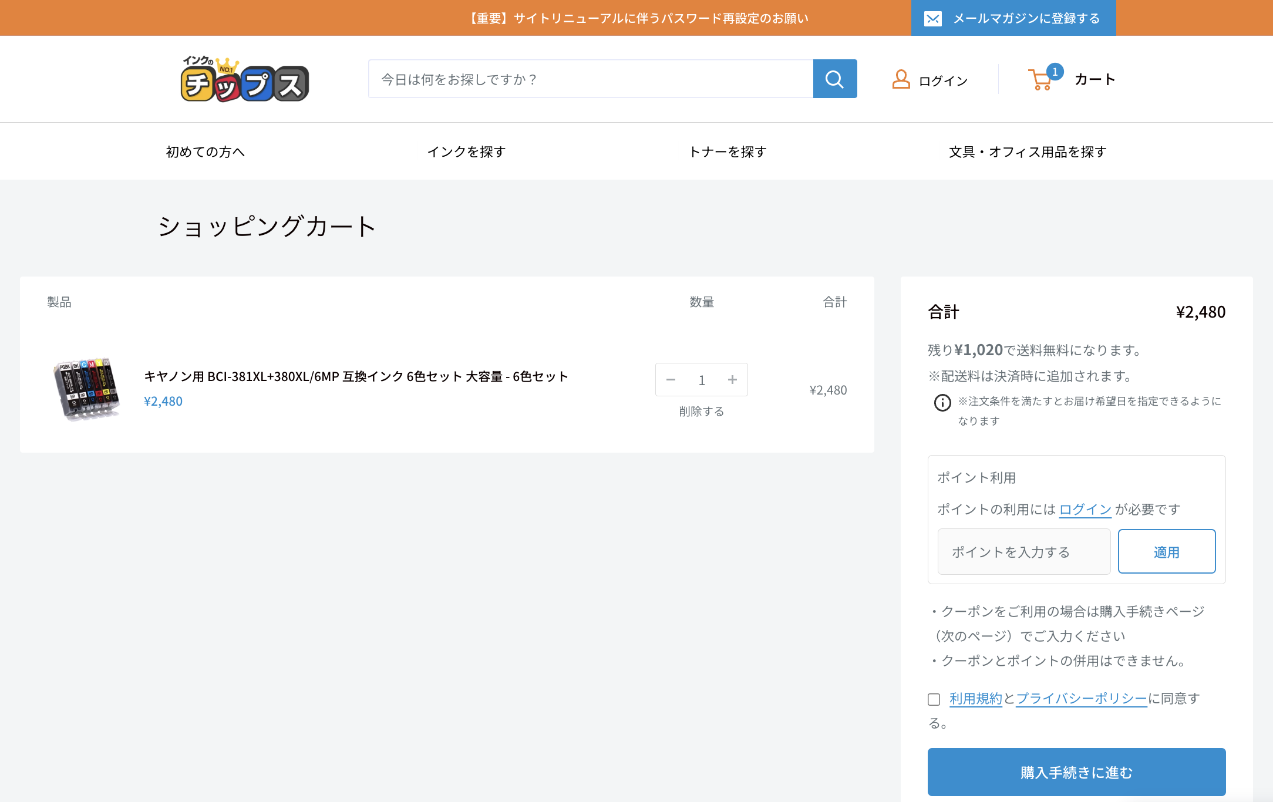Open the インクを探す menu
The height and width of the screenshot is (802, 1273).
click(x=467, y=152)
